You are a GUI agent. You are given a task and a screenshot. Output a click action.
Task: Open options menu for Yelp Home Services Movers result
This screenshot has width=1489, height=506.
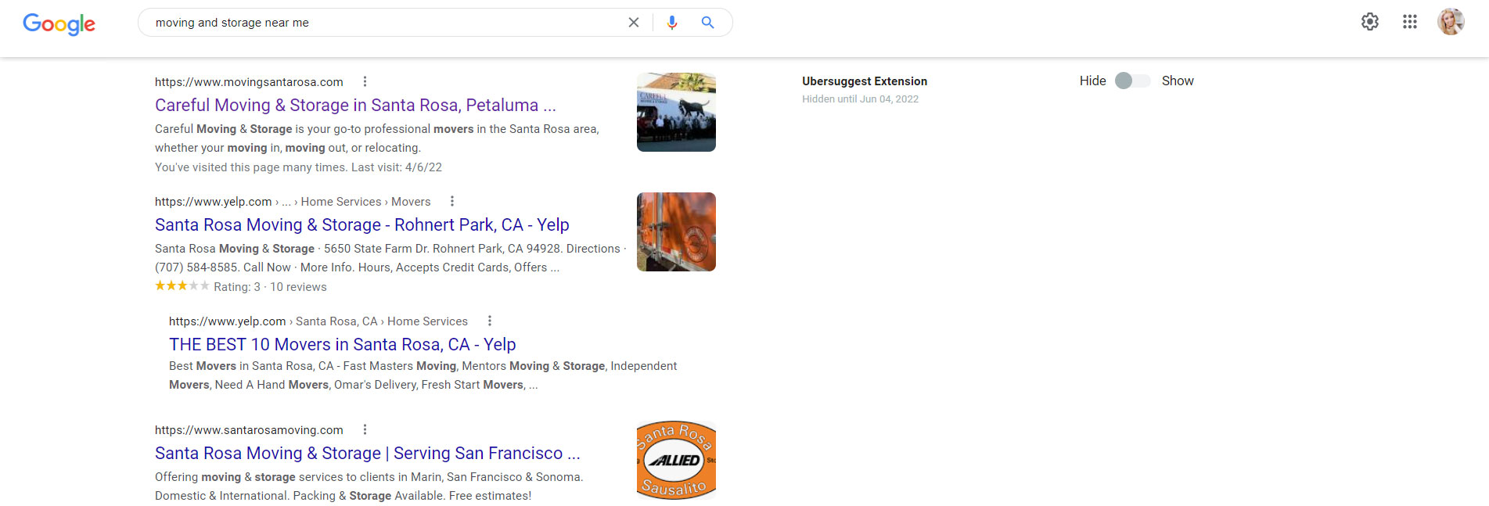click(451, 201)
